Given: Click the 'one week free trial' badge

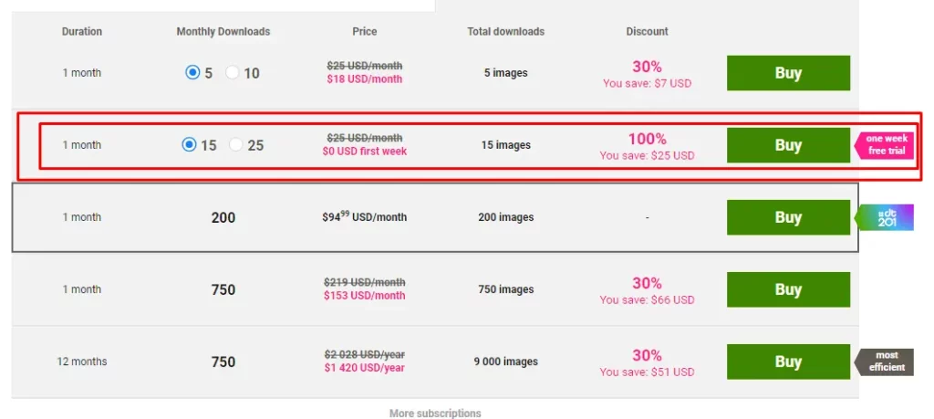Looking at the screenshot, I should tap(884, 145).
